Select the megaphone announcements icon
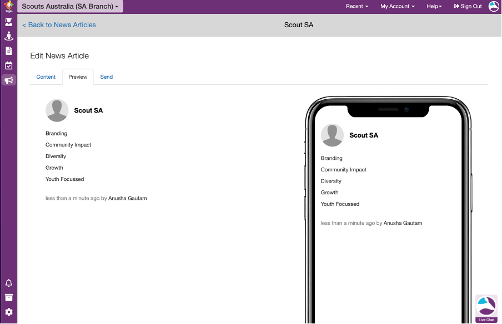Screen dimensions: 502x324 coord(8,80)
